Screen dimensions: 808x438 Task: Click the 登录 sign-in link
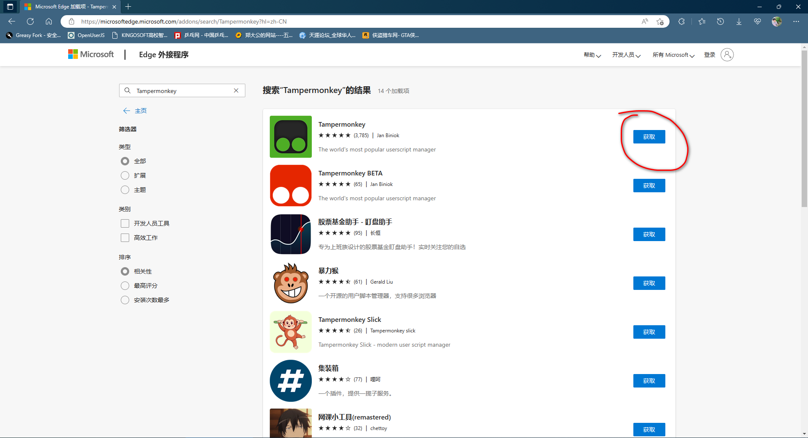point(710,55)
